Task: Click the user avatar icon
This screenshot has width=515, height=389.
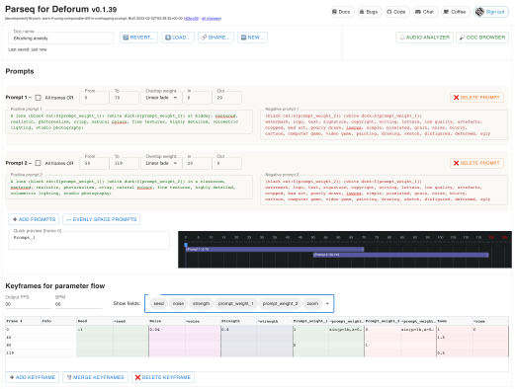Action: coord(479,12)
